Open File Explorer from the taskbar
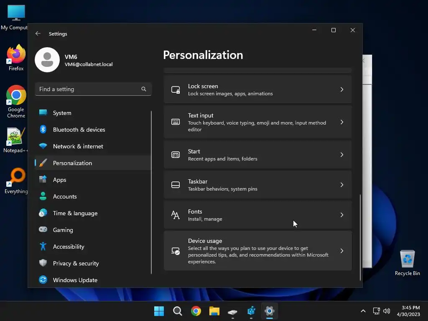This screenshot has width=428, height=321. tap(214, 311)
